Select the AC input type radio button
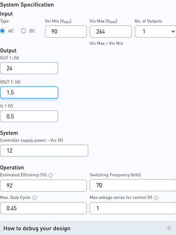Screen dimensions: 176x235 tap(2, 31)
